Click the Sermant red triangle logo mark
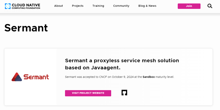220x110 pixels. (x=17, y=77)
